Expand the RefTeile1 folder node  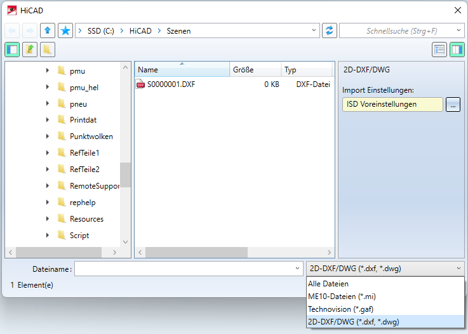tap(48, 153)
